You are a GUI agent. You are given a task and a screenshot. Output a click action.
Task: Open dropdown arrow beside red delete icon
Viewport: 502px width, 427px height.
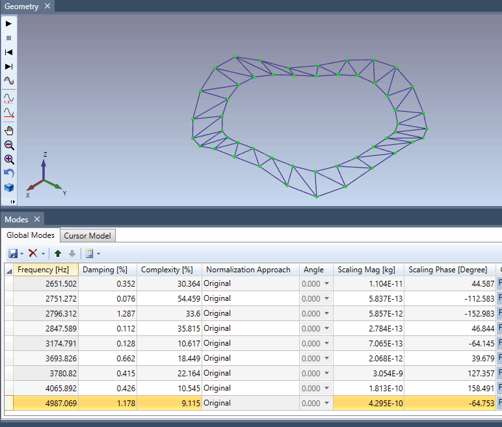point(43,253)
